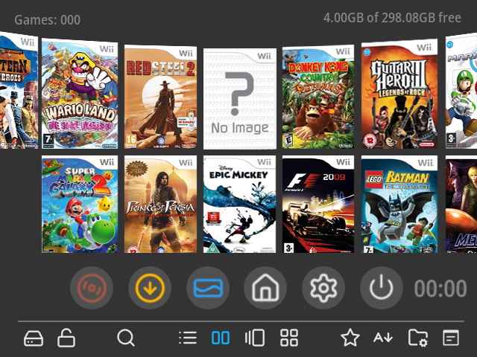477x357 pixels.
Task: Open the Home menu icon
Action: [x=265, y=288]
